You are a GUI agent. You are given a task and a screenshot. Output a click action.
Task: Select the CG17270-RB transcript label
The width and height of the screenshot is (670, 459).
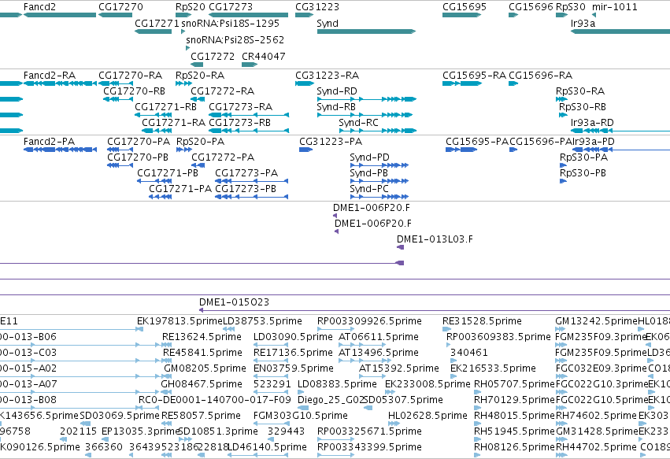[x=134, y=91]
